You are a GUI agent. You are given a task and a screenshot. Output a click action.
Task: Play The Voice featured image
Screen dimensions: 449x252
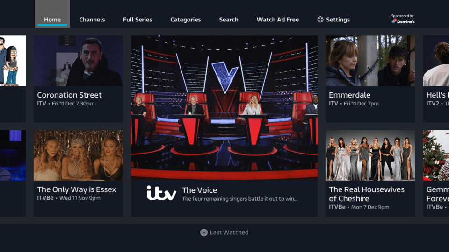point(224,108)
